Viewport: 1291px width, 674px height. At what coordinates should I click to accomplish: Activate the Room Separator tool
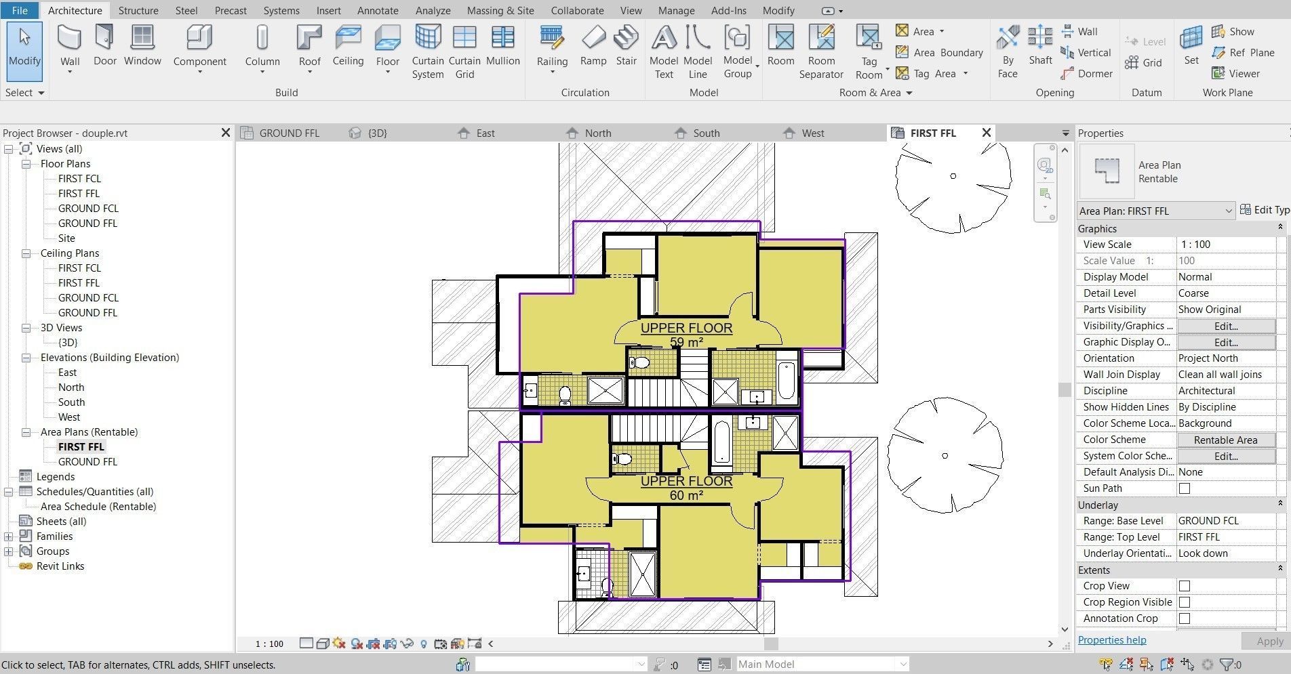click(821, 52)
